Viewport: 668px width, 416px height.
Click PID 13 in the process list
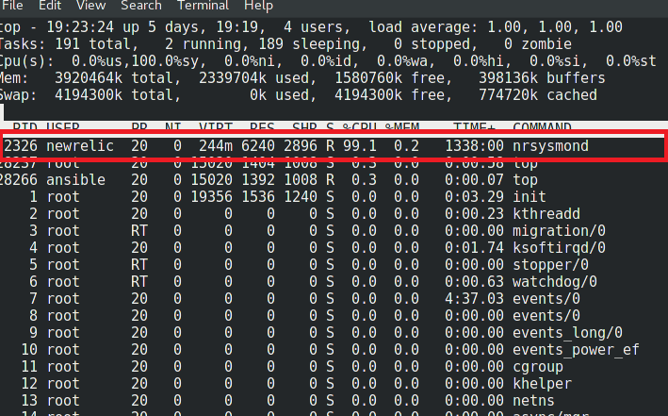29,401
